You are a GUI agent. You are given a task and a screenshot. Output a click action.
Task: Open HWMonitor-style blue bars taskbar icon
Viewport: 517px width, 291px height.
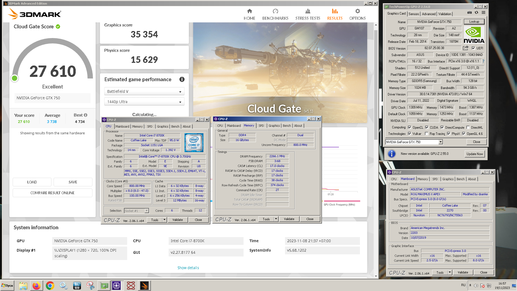[77, 286]
